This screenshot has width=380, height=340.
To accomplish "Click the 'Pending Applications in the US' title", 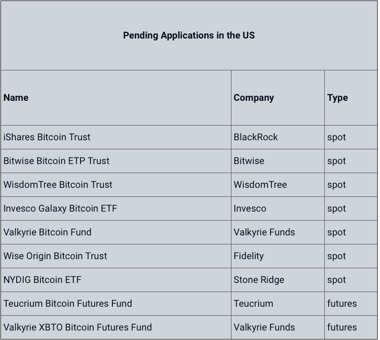I will click(189, 35).
